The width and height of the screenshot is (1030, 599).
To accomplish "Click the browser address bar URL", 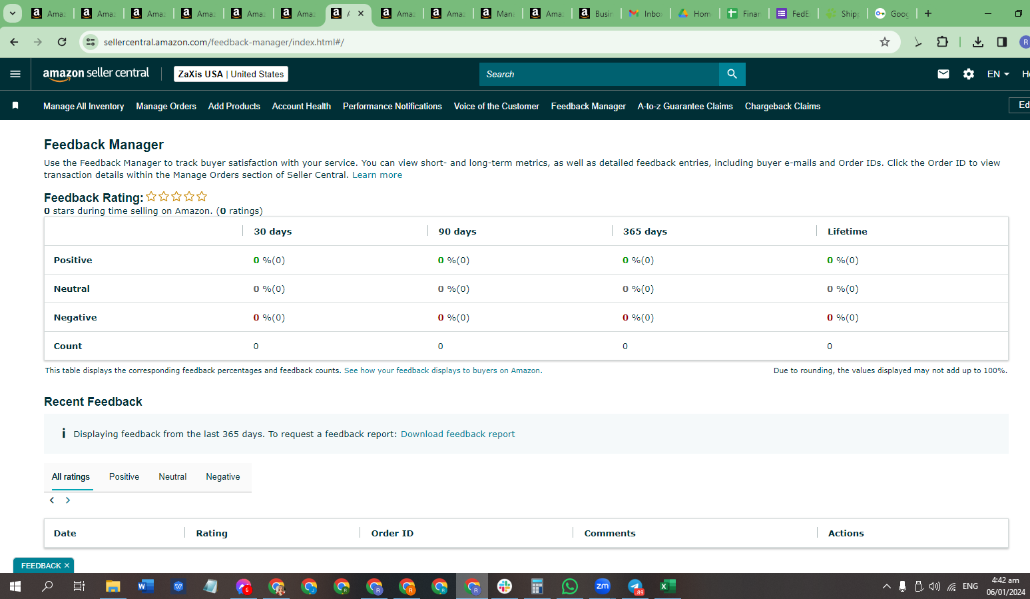I will 224,42.
